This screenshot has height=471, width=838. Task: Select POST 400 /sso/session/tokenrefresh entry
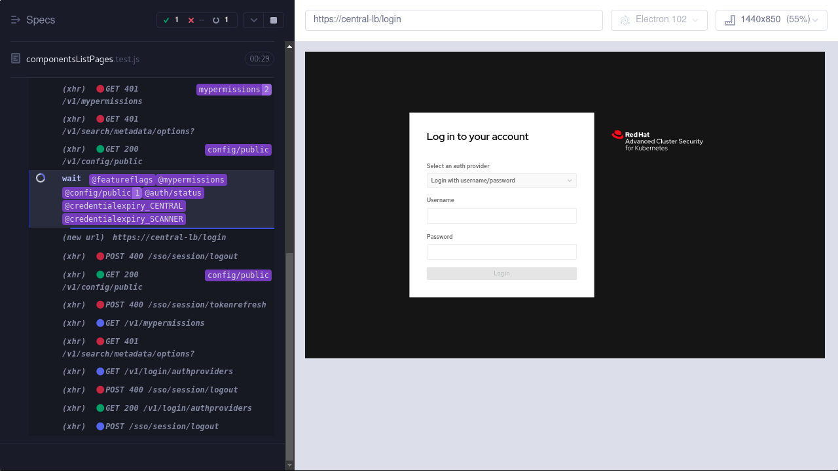click(152, 305)
